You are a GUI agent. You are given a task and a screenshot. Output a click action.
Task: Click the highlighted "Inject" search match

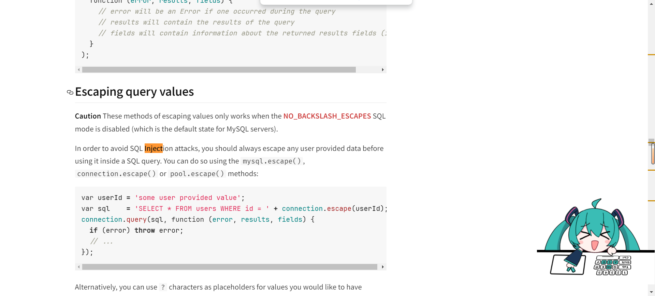point(154,149)
